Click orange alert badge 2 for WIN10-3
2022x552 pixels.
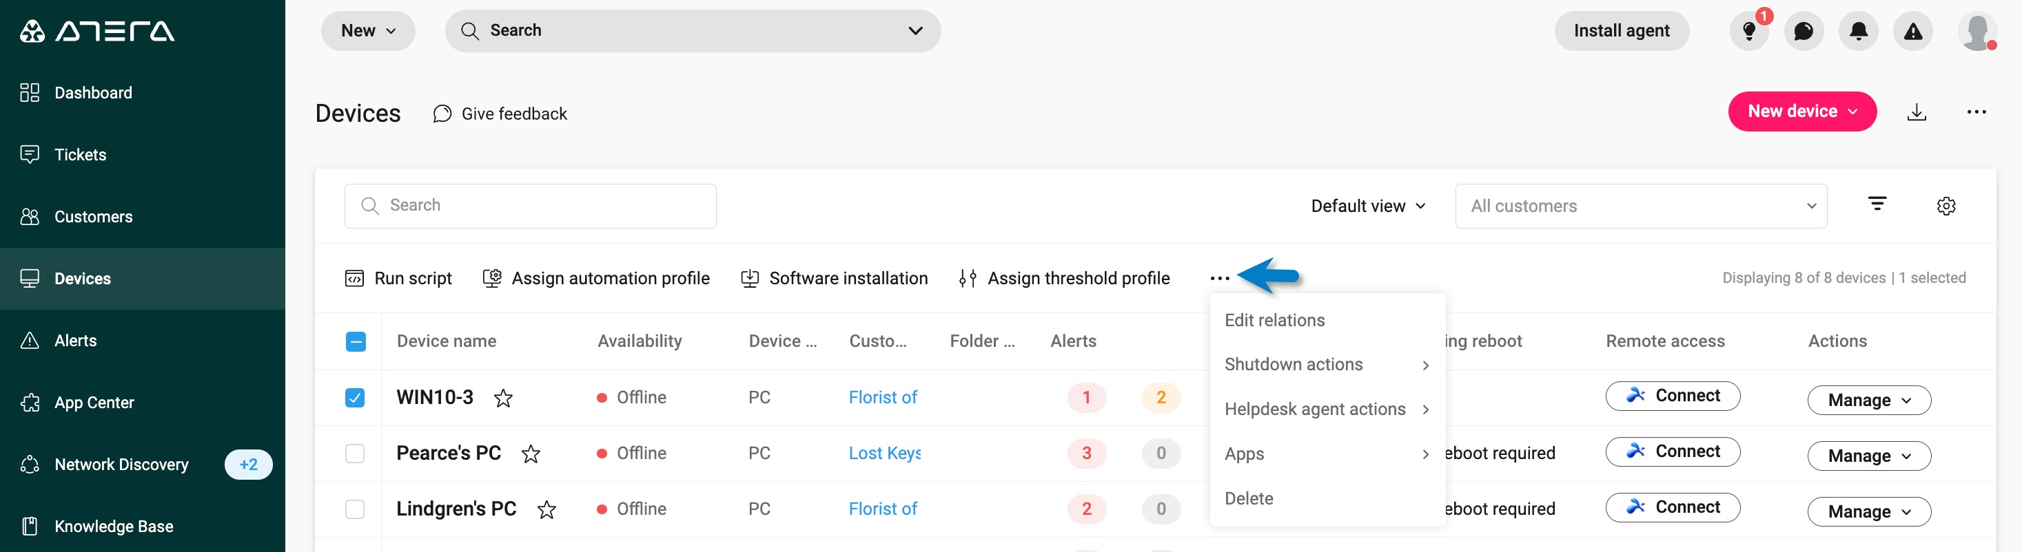pyautogui.click(x=1161, y=398)
